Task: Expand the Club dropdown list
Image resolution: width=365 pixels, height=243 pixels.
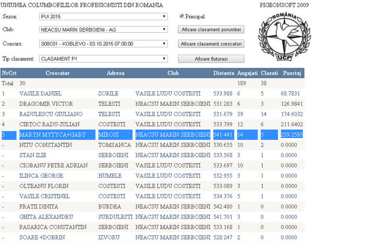Action: click(x=103, y=30)
